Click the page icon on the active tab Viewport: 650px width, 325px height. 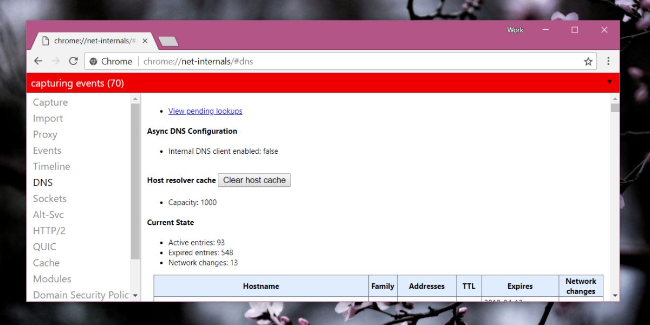[x=47, y=40]
